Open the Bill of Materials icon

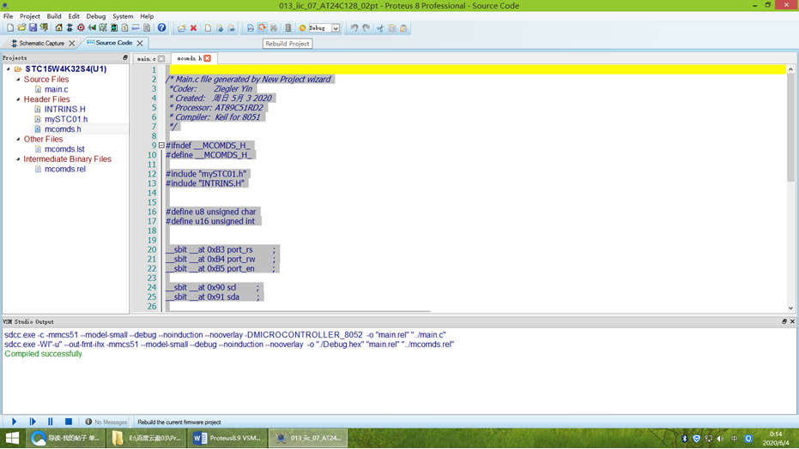pyautogui.click(x=124, y=28)
